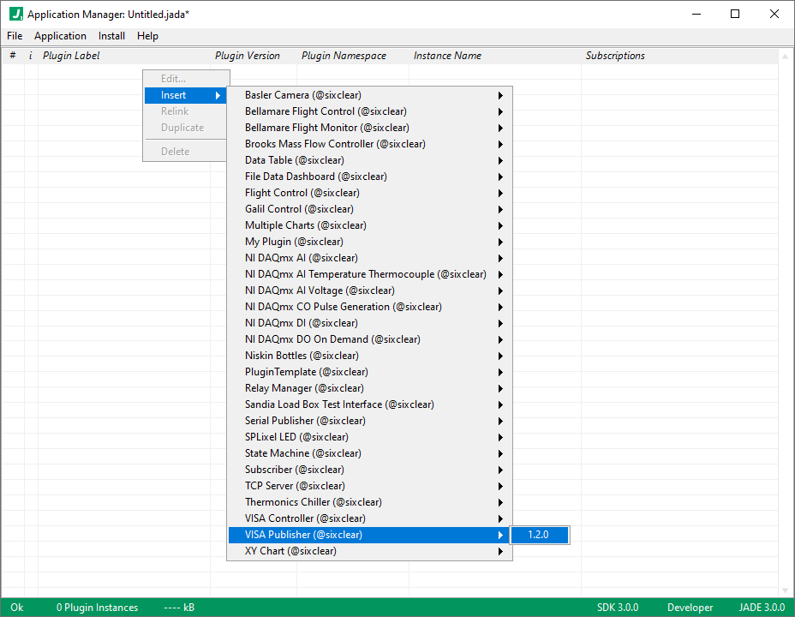
Task: Open the Install menu
Action: [111, 36]
